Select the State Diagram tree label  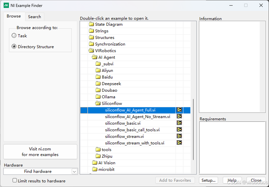click(109, 24)
